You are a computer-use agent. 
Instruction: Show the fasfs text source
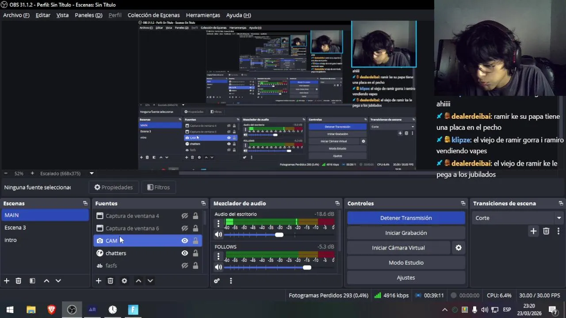click(x=185, y=265)
